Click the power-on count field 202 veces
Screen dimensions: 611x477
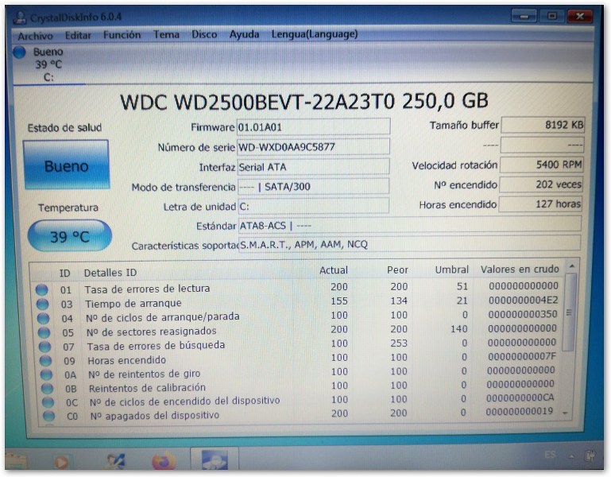[x=541, y=184]
